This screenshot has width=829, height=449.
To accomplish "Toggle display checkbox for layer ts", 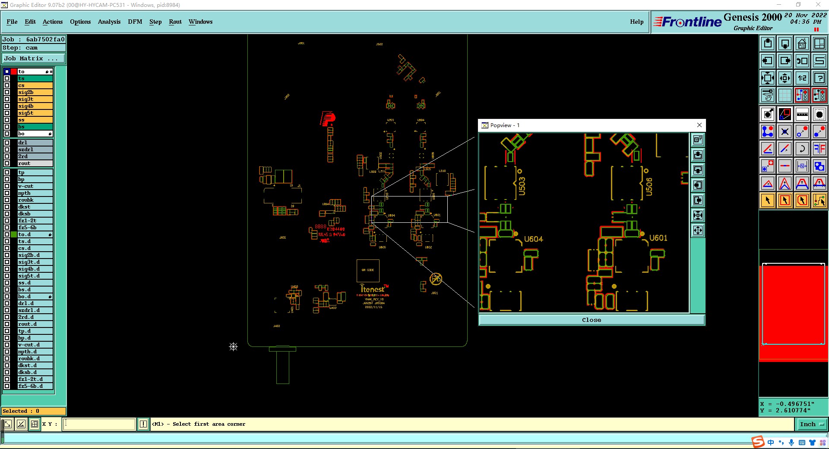I will click(7, 78).
